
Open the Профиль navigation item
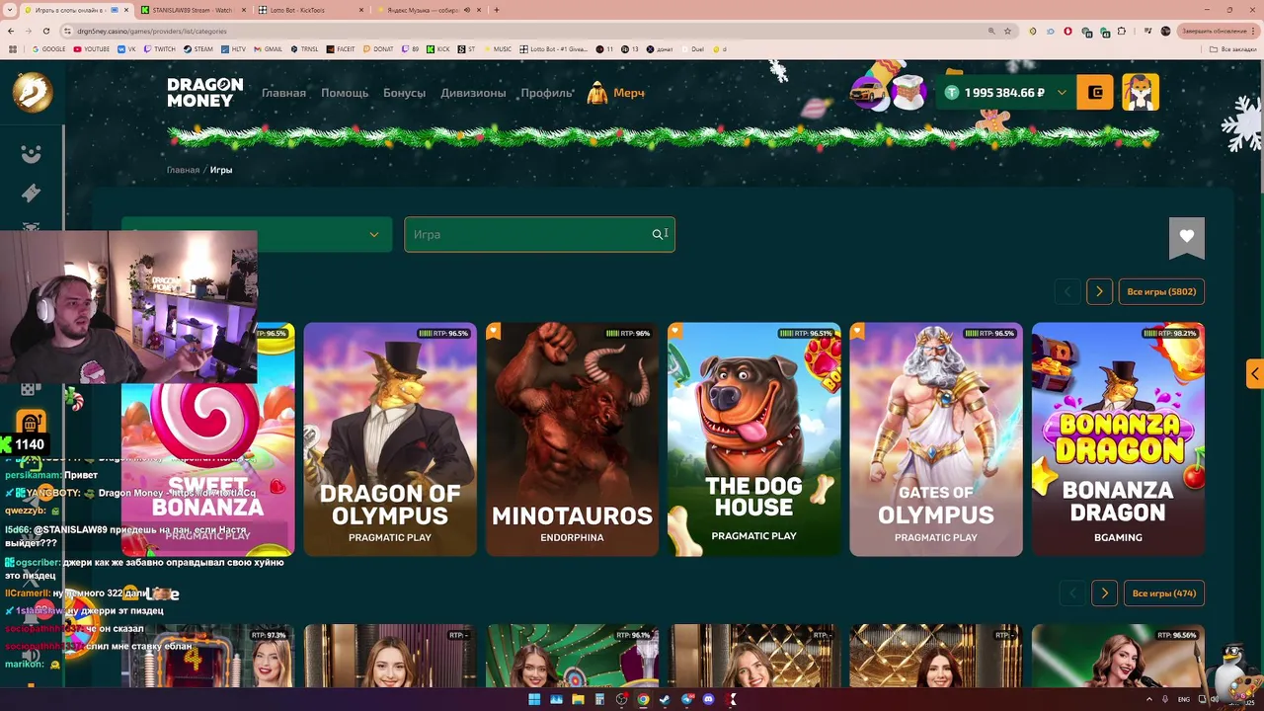(x=546, y=93)
